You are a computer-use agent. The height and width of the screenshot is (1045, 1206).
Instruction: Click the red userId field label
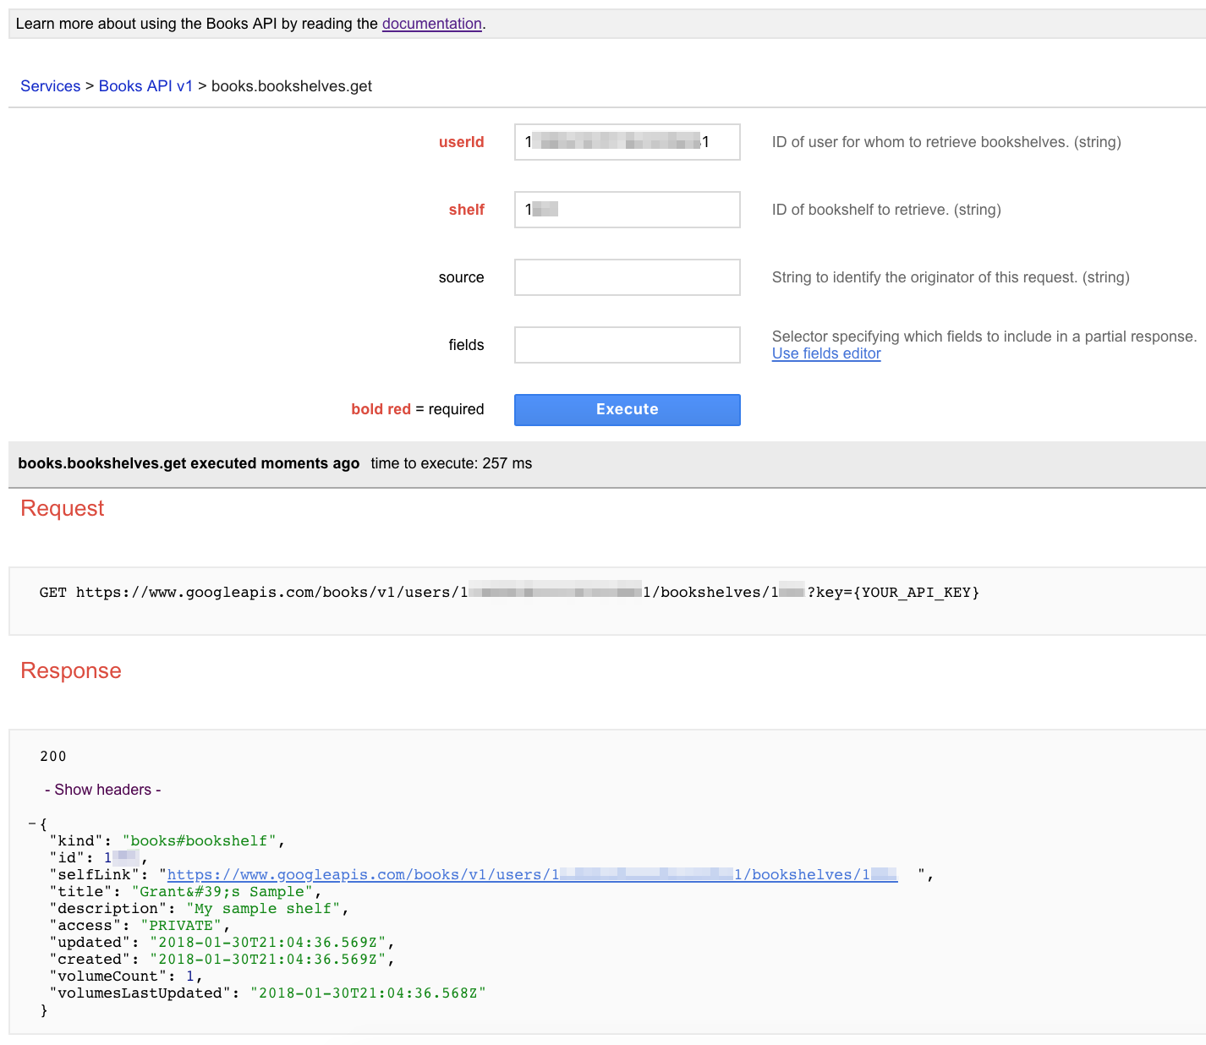point(462,142)
